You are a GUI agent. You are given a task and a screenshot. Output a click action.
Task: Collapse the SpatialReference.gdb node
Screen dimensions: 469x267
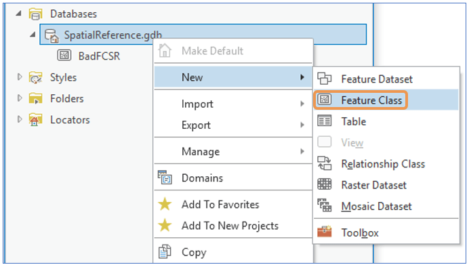tap(33, 35)
